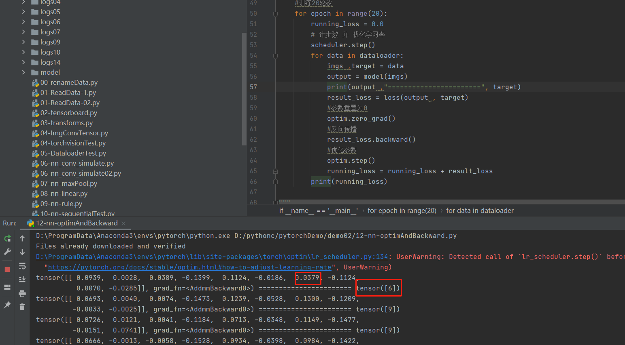Click breadcrumb for data in dataloader

(x=480, y=210)
